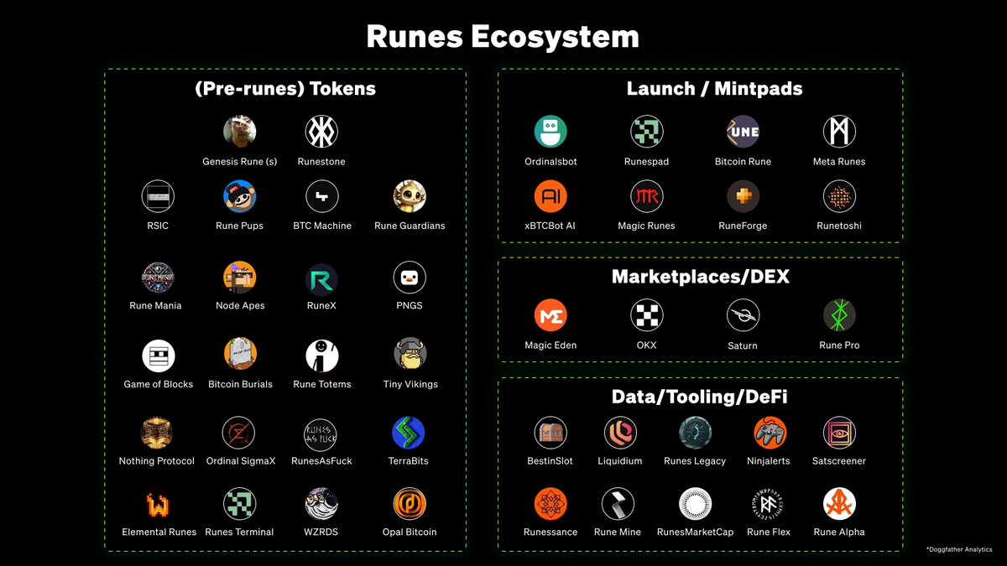Open the Rune Guardians owl icon

pos(410,196)
